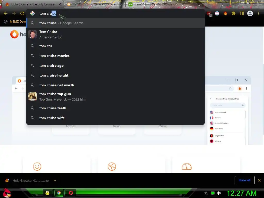Viewport: 264px width, 198px height.
Task: Click the volume speaker tray icon
Action: click(219, 193)
